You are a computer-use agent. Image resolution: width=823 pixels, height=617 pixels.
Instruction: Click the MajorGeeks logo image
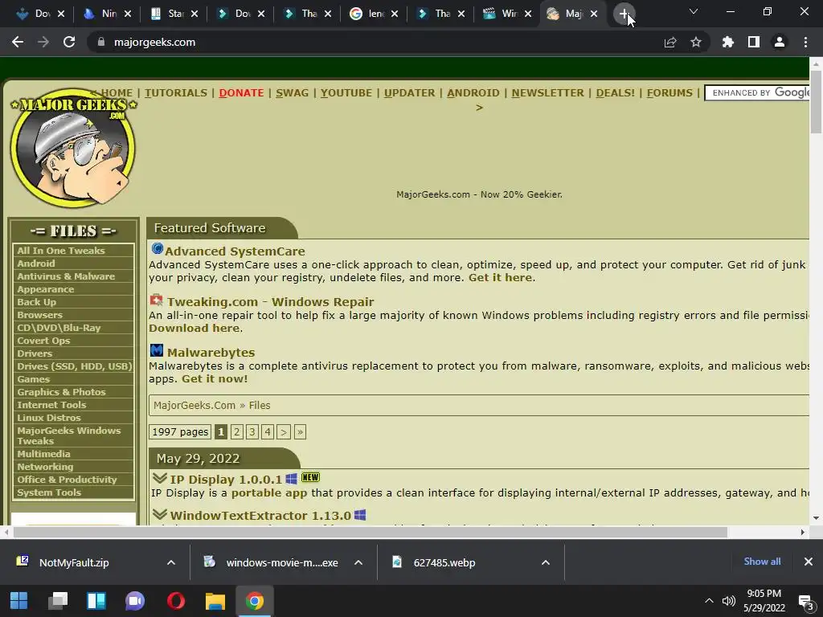coord(72,148)
